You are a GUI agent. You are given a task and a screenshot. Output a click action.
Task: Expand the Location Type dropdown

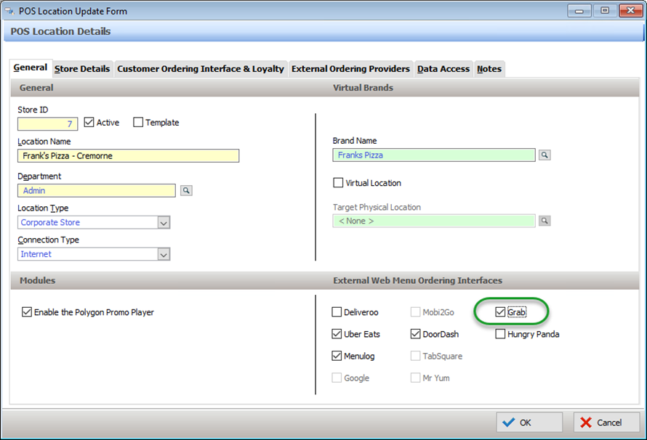[x=164, y=223]
